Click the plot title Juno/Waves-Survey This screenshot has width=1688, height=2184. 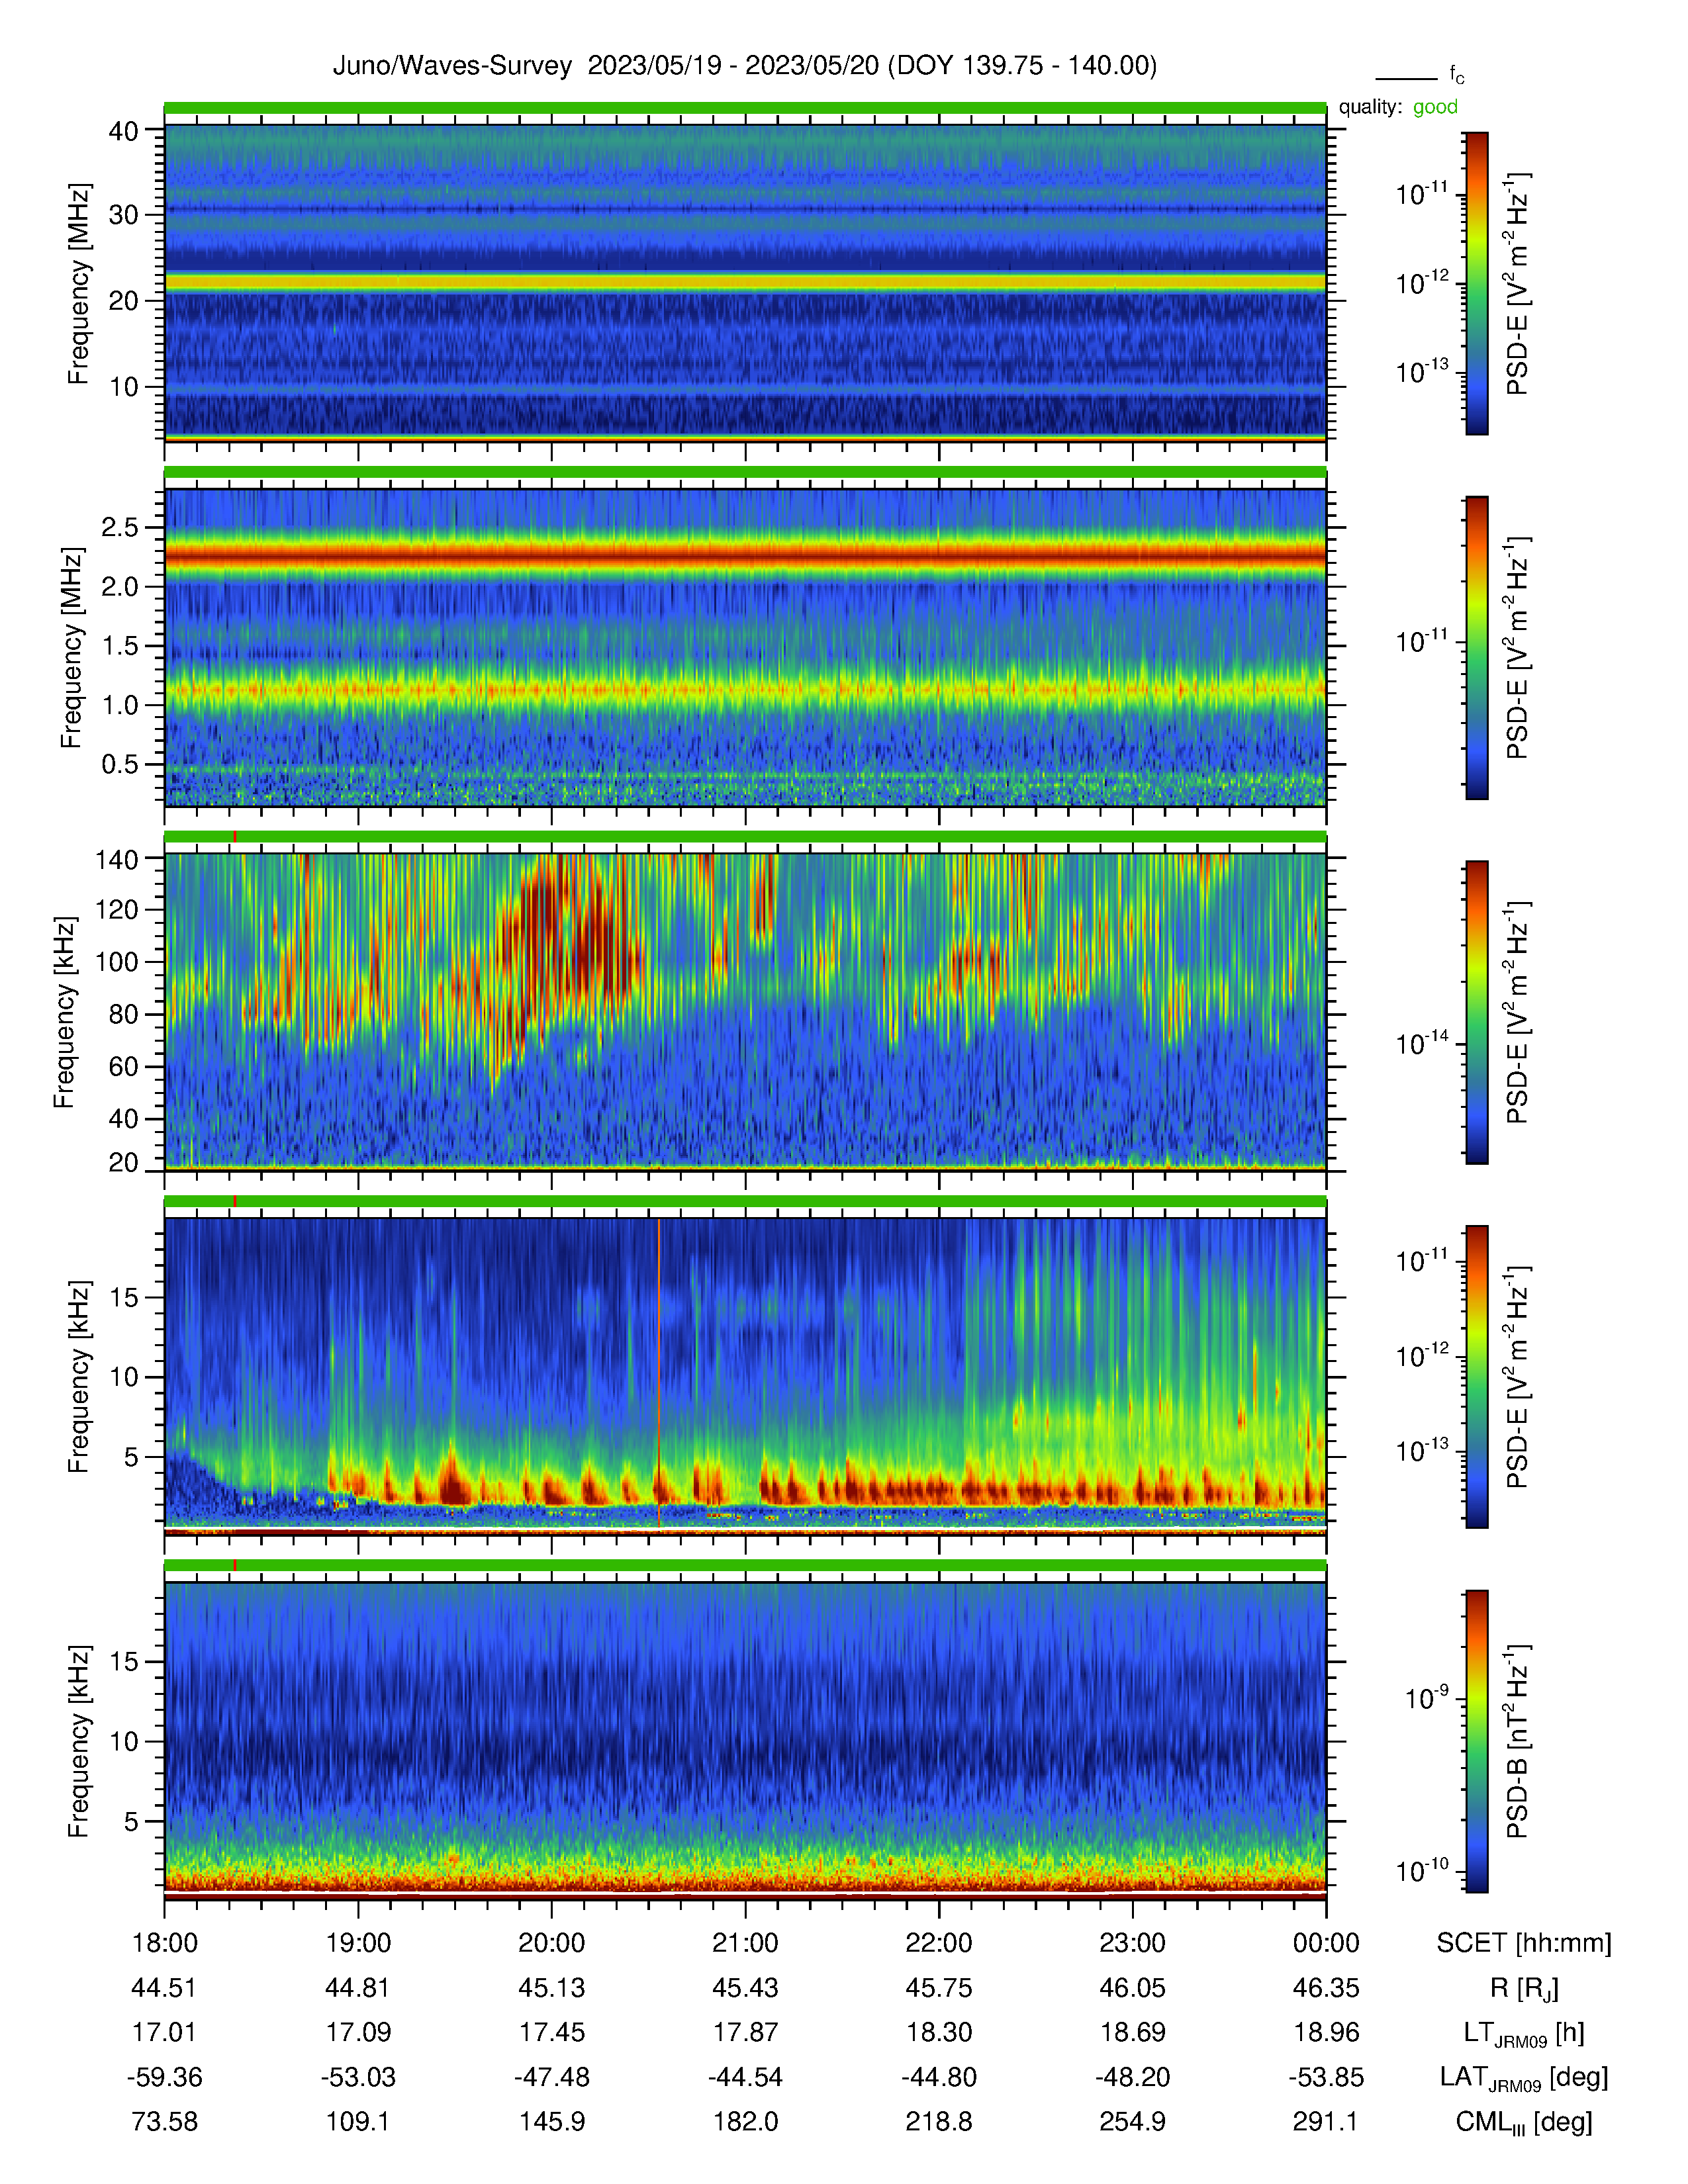(x=452, y=66)
